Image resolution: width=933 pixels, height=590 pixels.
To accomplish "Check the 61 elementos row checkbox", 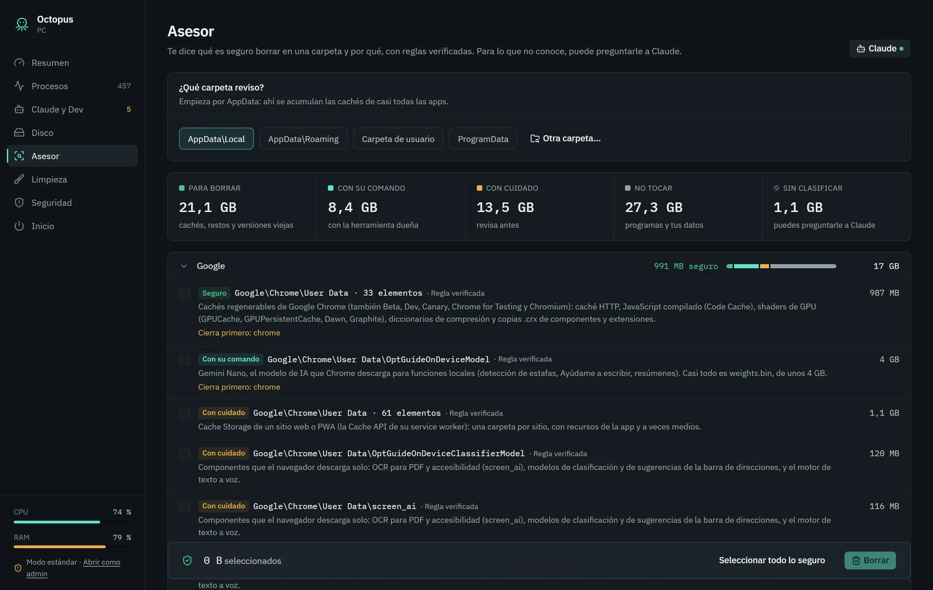I will click(x=184, y=414).
